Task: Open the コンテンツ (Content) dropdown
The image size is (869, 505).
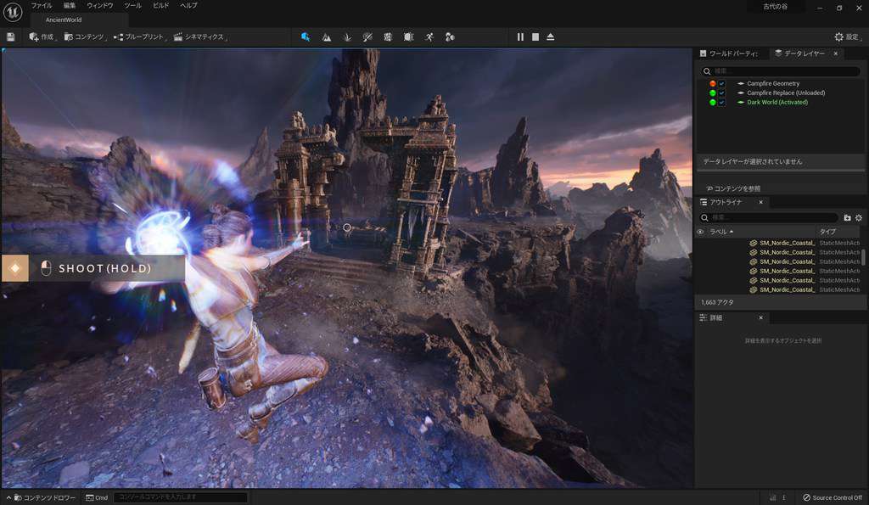Action: [x=85, y=37]
